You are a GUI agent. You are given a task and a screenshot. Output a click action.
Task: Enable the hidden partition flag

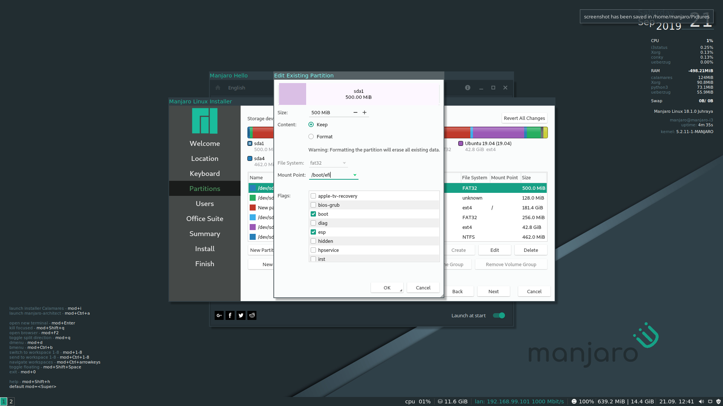313,241
